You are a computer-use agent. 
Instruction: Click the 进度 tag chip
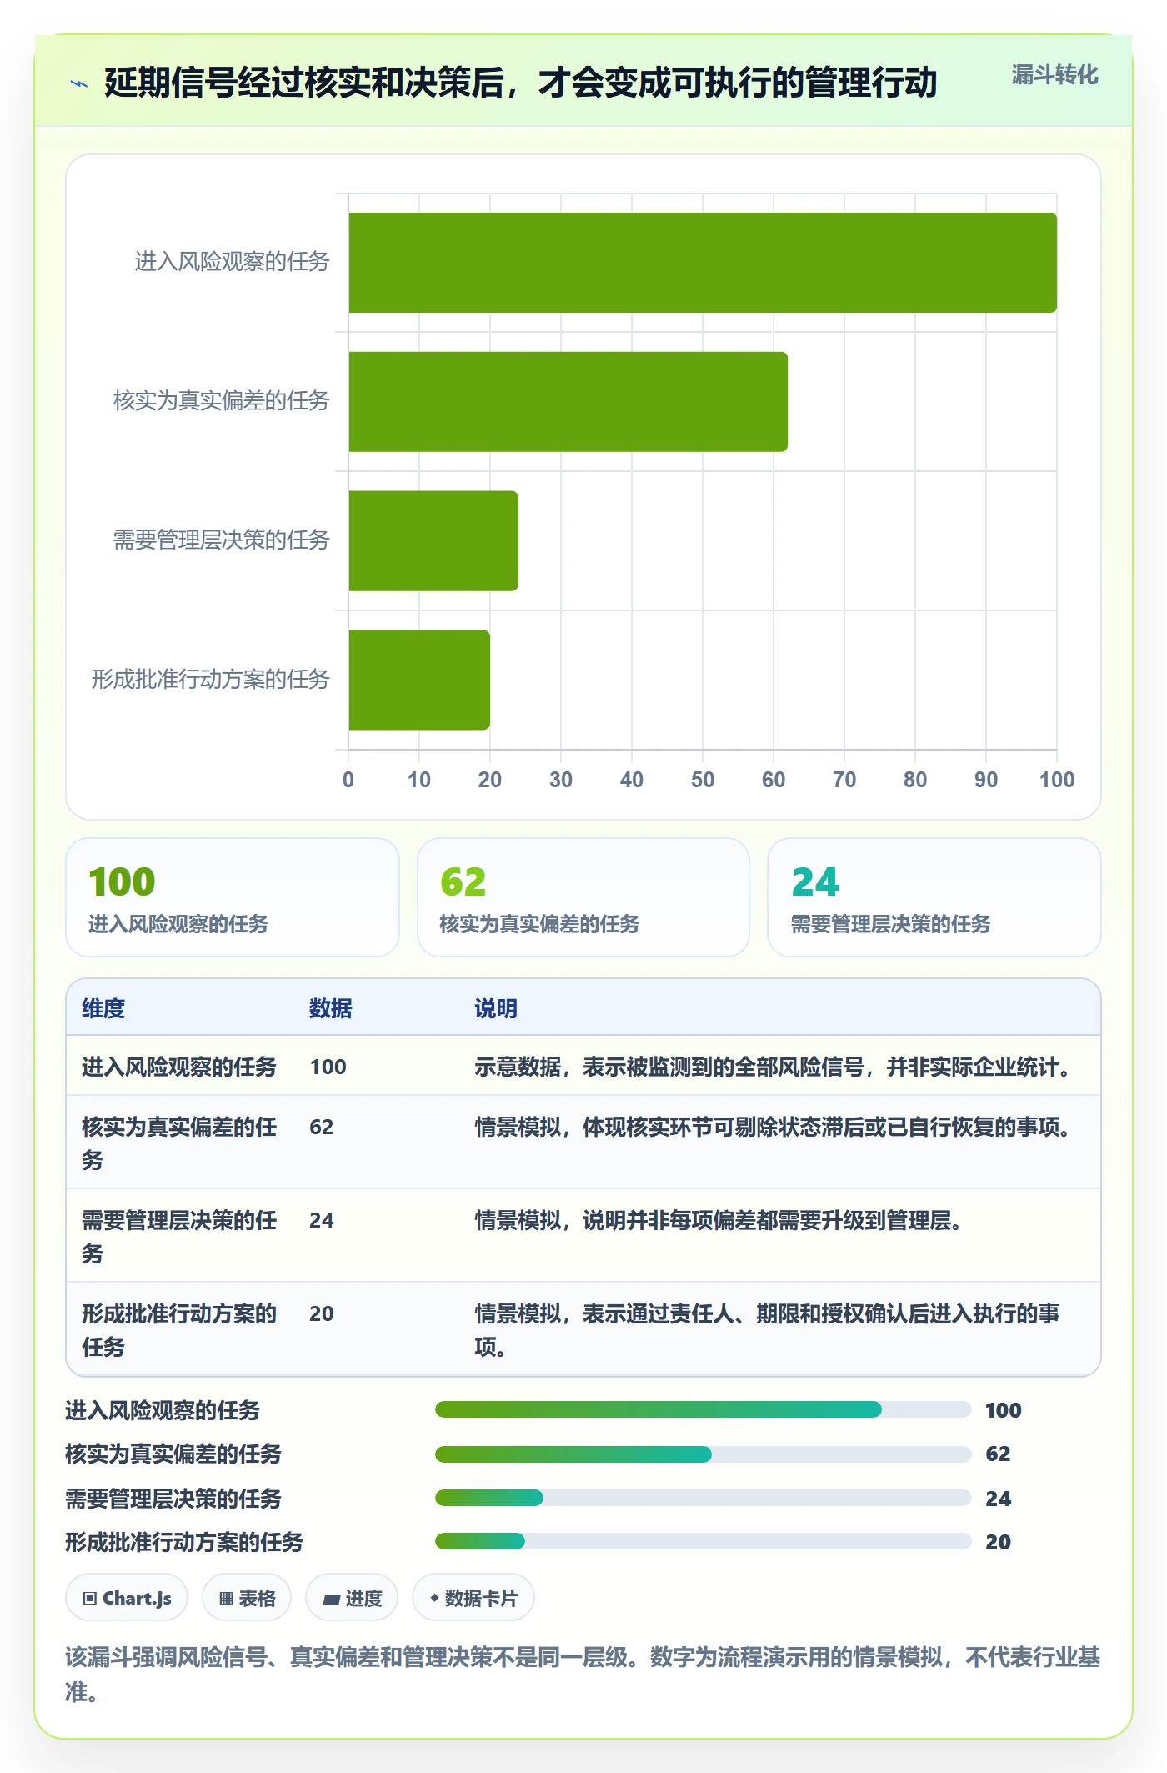pyautogui.click(x=352, y=1598)
